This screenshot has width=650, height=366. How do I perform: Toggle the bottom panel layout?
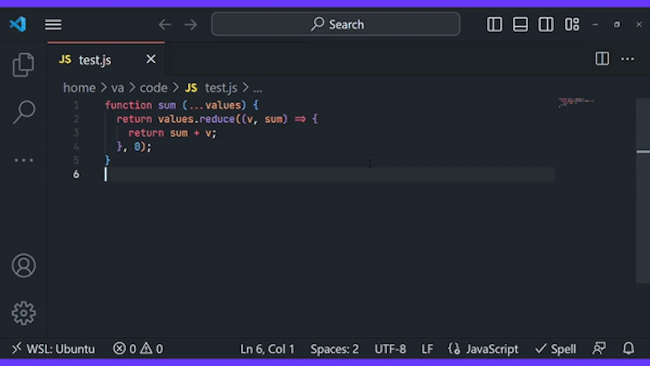[520, 24]
